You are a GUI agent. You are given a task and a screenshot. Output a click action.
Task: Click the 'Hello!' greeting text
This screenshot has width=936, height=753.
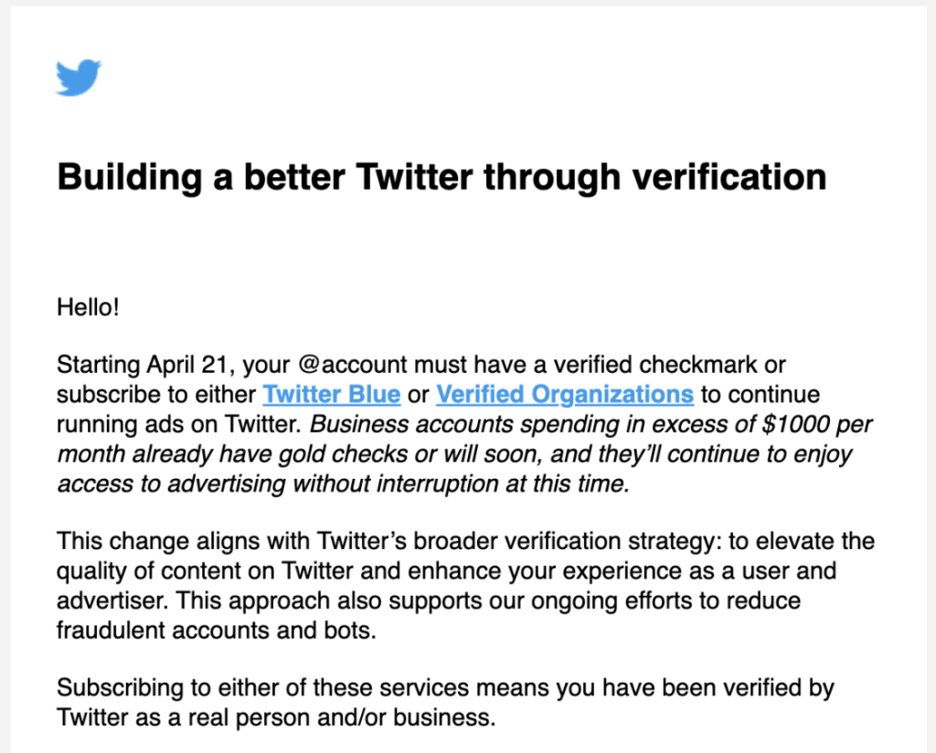(88, 308)
